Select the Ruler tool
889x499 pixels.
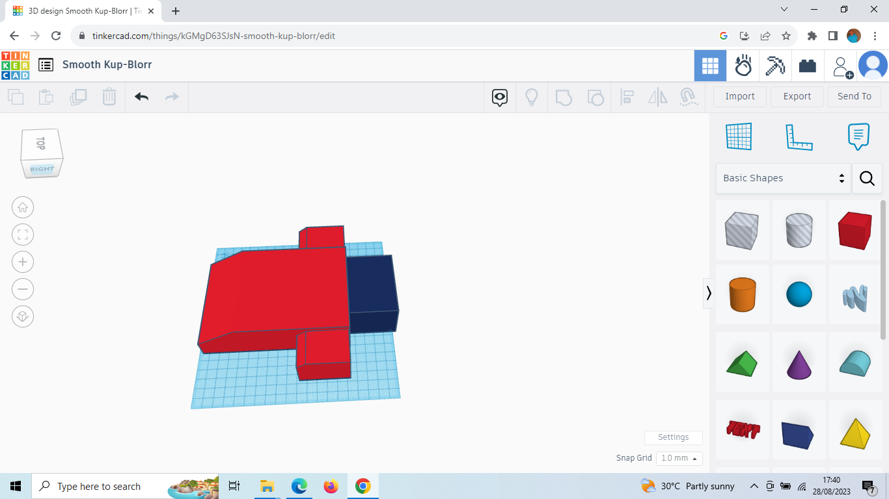pyautogui.click(x=799, y=136)
